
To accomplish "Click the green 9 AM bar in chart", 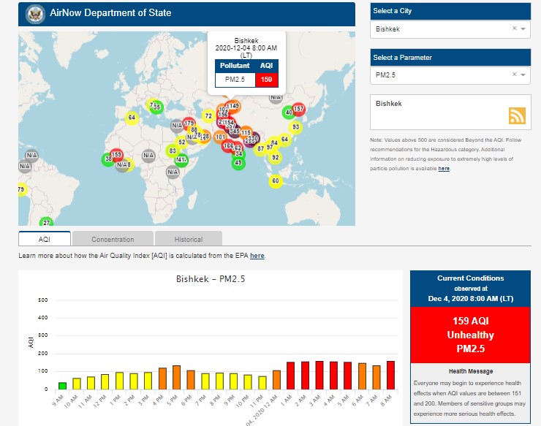I will pyautogui.click(x=63, y=385).
